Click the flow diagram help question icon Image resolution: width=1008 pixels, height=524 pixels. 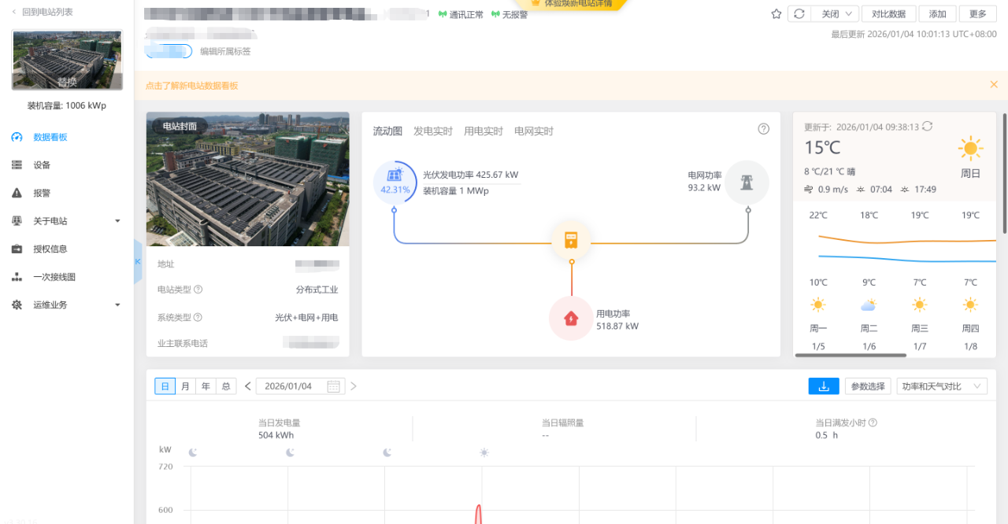tap(763, 129)
